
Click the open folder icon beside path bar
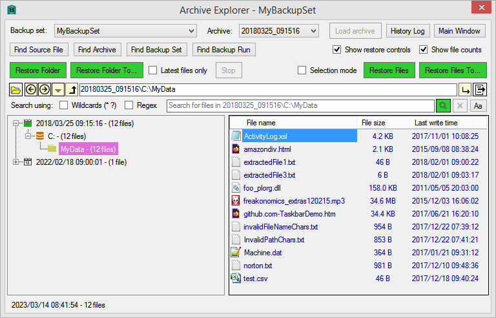click(x=15, y=90)
